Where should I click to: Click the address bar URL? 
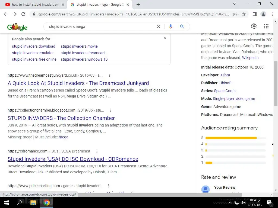(134, 14)
